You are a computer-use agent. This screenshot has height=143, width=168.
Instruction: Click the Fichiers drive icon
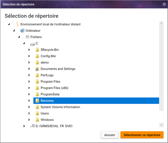[28, 37]
